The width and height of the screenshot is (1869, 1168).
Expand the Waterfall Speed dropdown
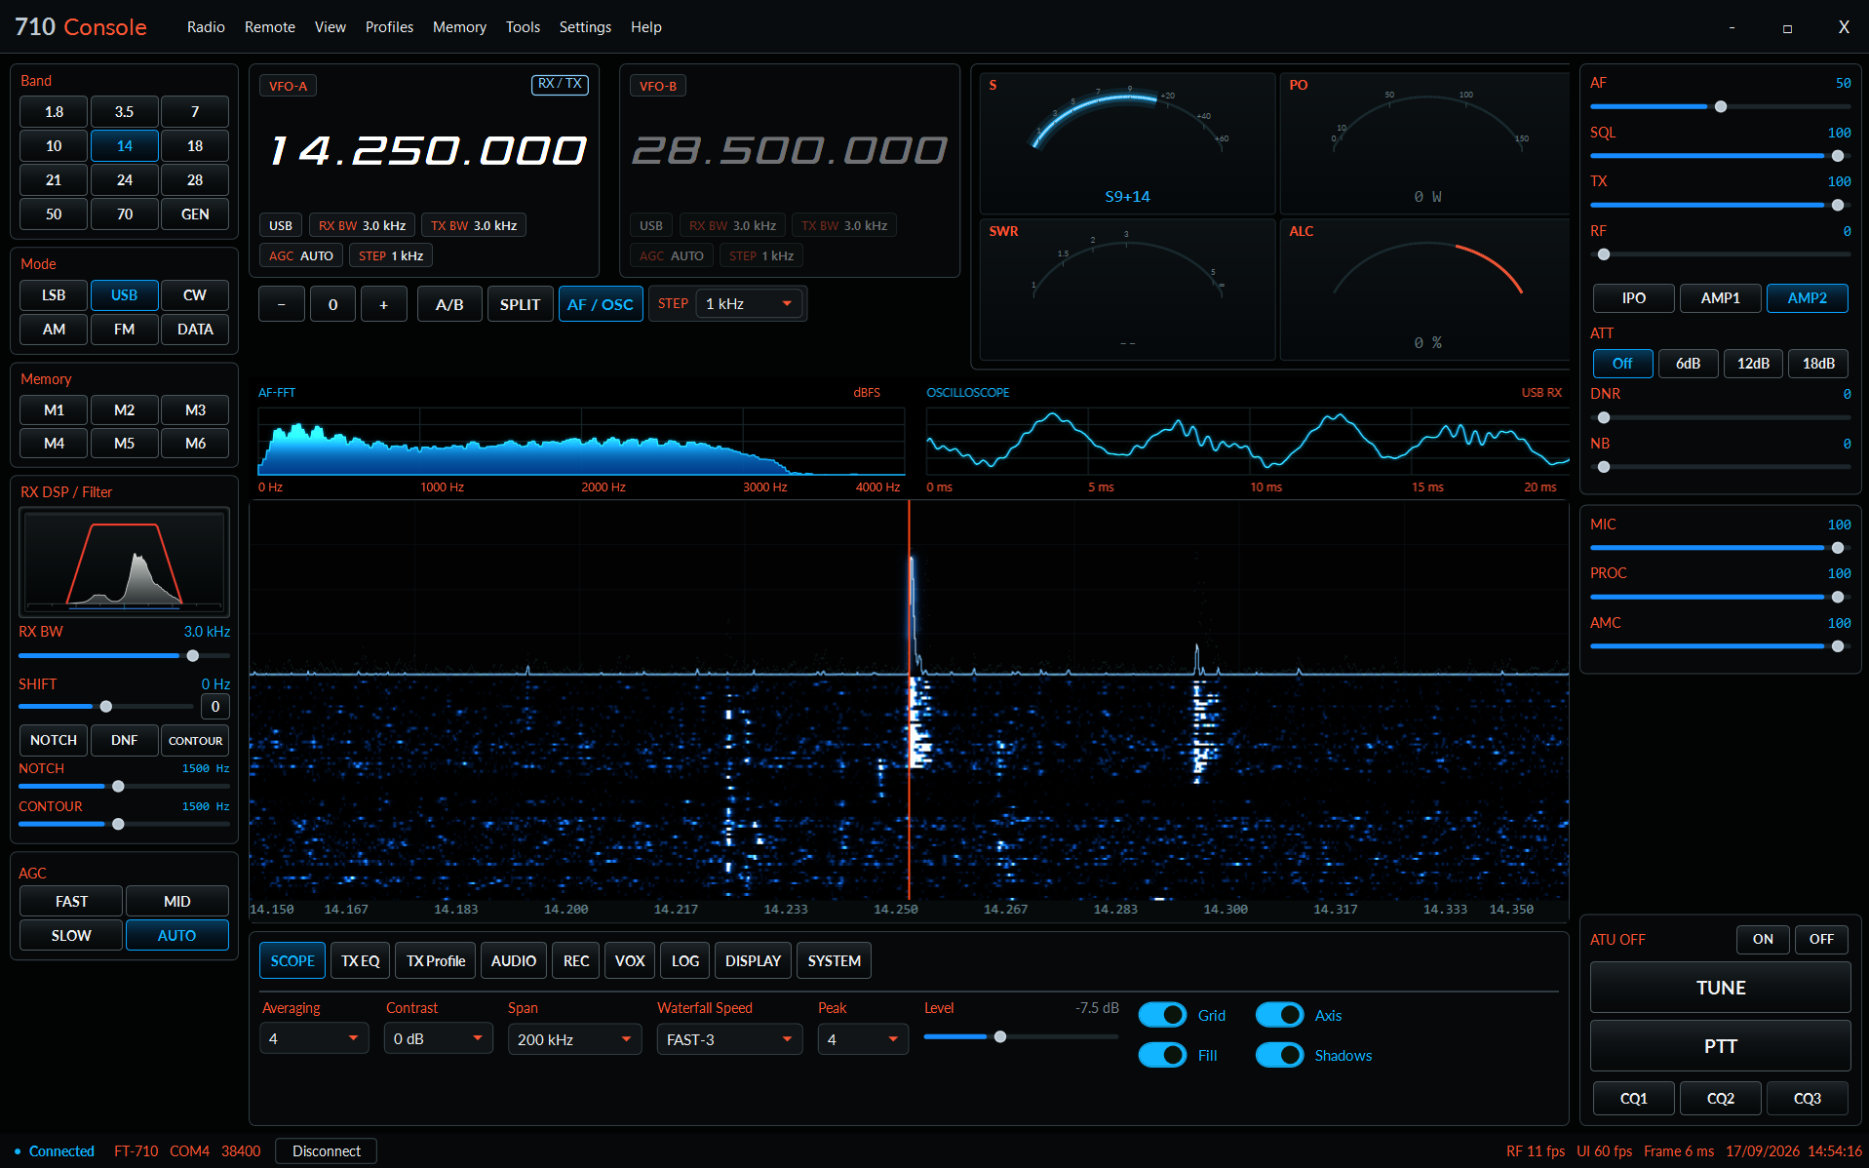tap(729, 1039)
